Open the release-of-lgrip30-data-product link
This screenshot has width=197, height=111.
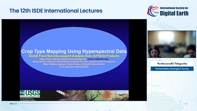pos(74,64)
